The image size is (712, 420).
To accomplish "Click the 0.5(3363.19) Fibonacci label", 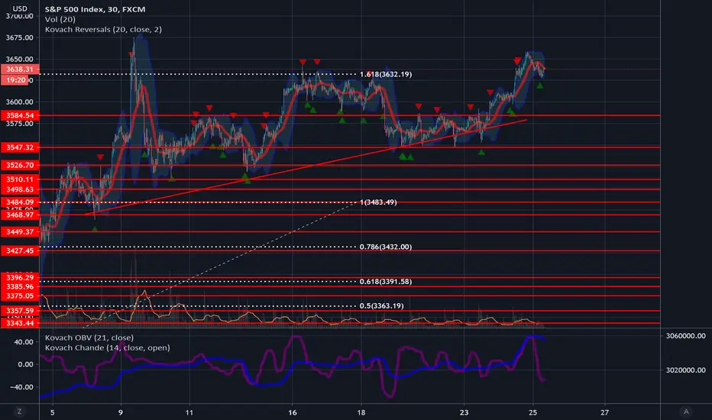I will (381, 305).
